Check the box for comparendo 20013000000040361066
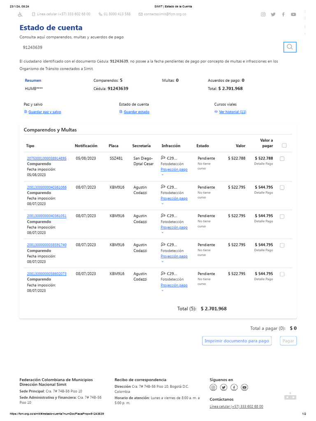316x421 pixels. (282, 187)
